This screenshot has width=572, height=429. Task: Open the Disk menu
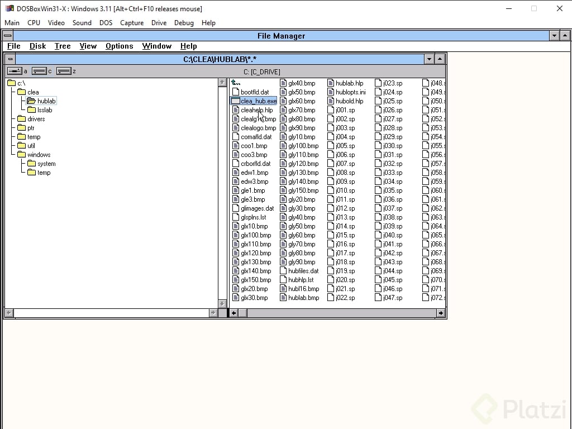click(x=37, y=46)
